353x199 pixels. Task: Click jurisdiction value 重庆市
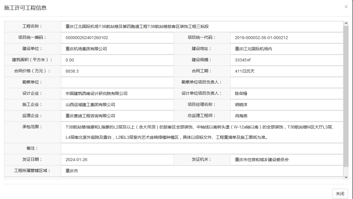point(72,171)
